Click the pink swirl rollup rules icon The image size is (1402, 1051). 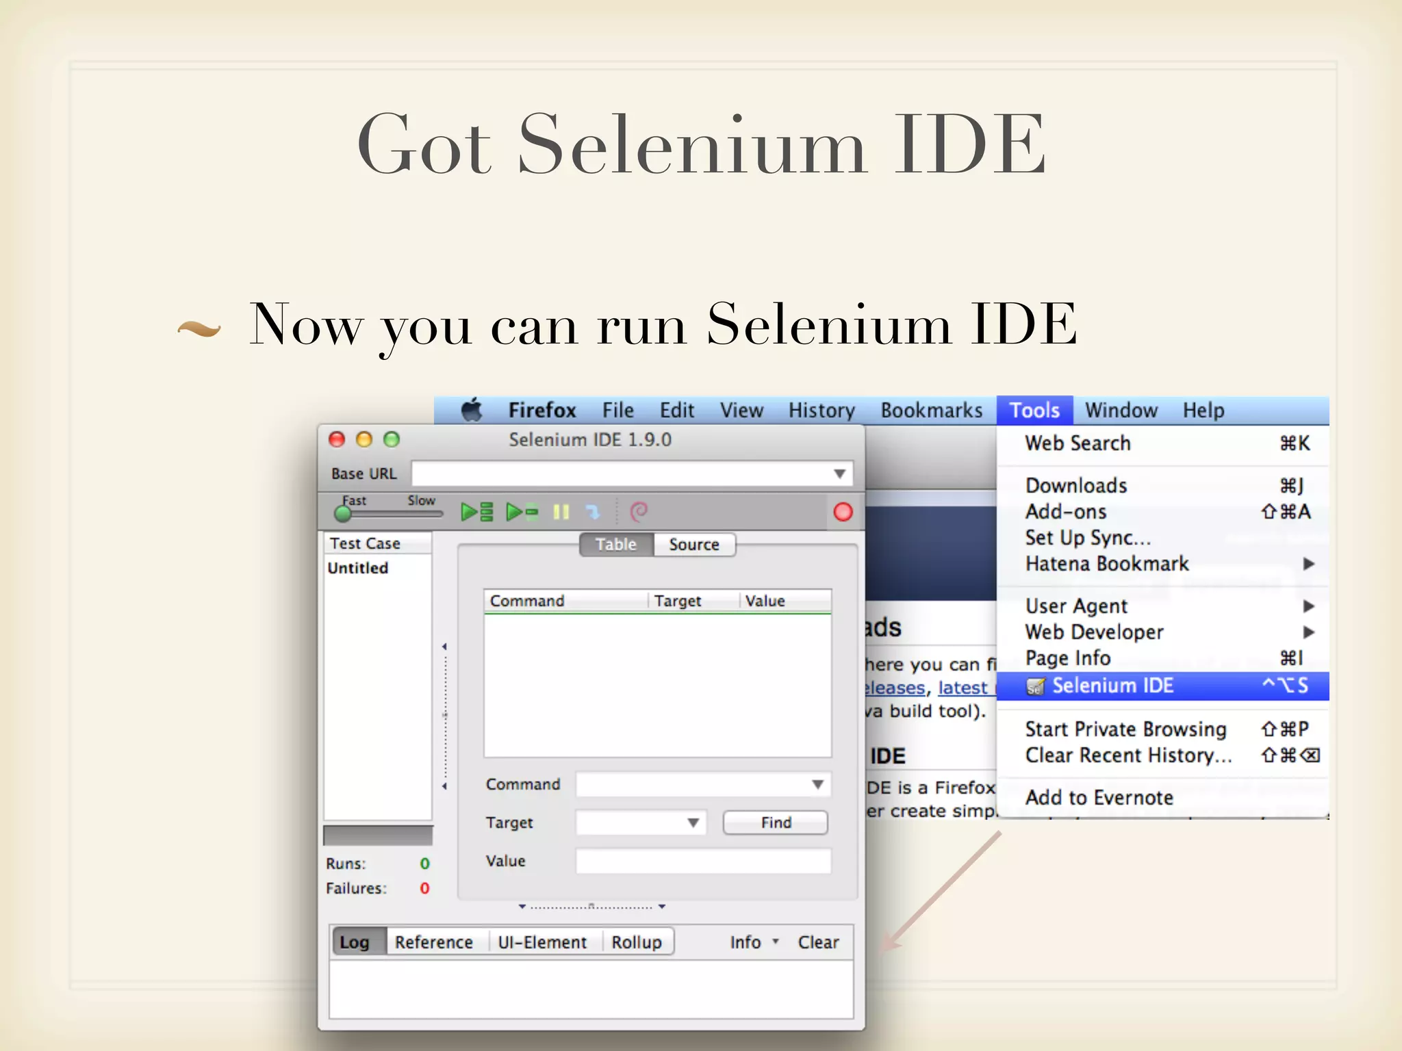[x=639, y=511]
